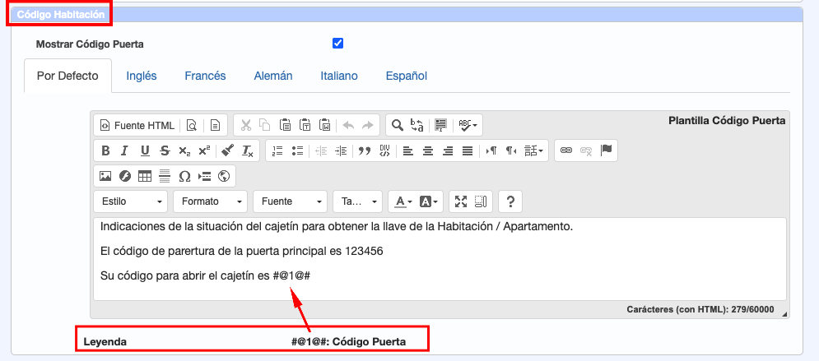Viewport: 819px width, 361px height.
Task: Insert an image into the template
Action: [x=105, y=176]
